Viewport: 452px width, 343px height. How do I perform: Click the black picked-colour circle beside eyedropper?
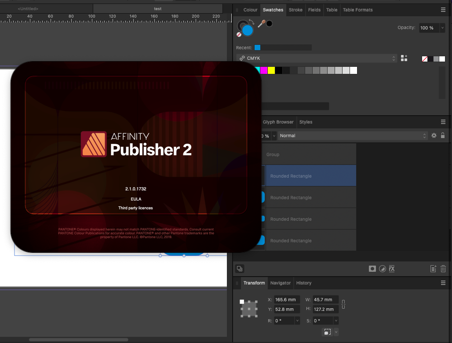(x=269, y=24)
